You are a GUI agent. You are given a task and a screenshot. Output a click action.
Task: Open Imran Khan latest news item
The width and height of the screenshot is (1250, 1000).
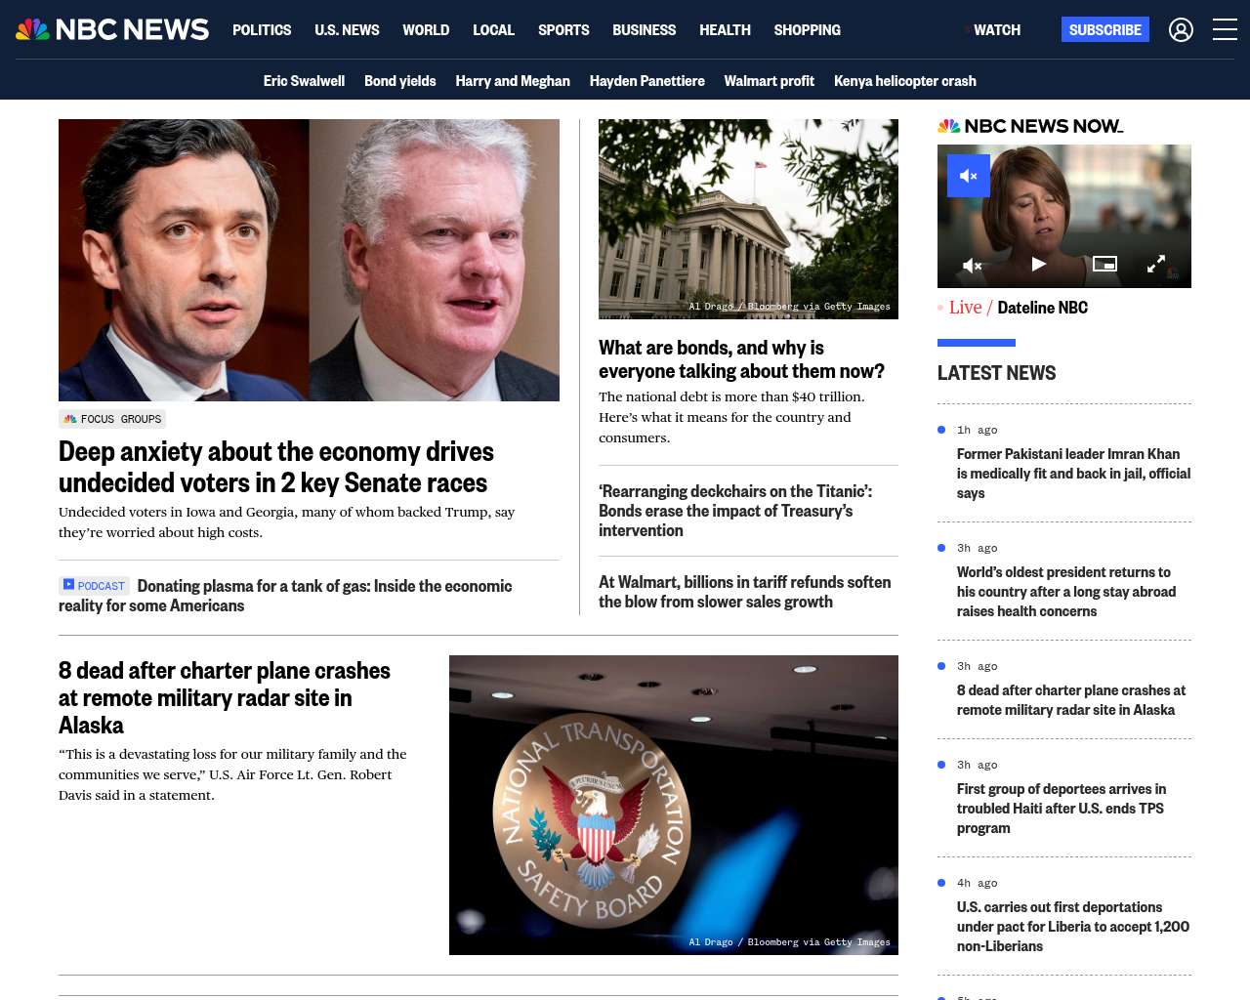[x=1073, y=474]
